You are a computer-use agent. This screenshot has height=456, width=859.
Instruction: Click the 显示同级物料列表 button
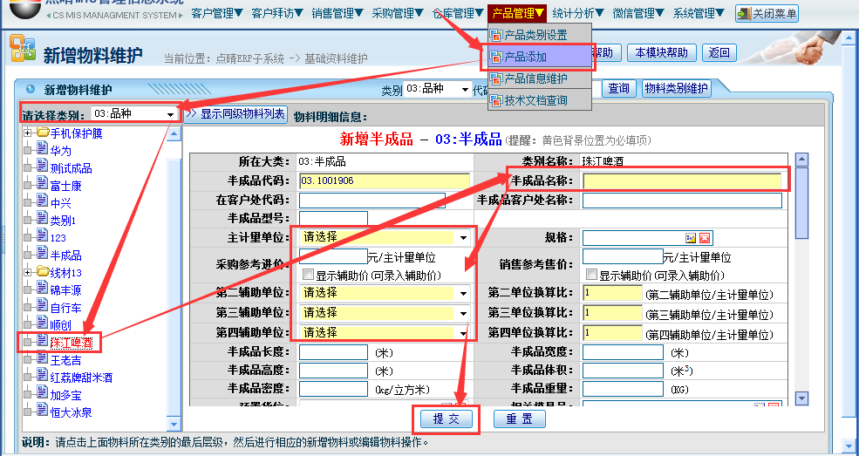(235, 114)
